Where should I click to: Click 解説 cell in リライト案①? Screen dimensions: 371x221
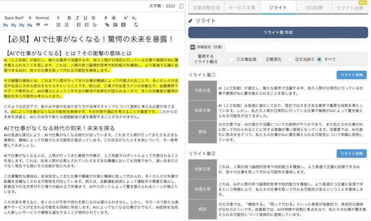[203, 132]
